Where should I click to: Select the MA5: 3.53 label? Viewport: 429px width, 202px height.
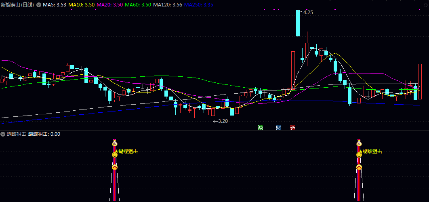click(55, 5)
